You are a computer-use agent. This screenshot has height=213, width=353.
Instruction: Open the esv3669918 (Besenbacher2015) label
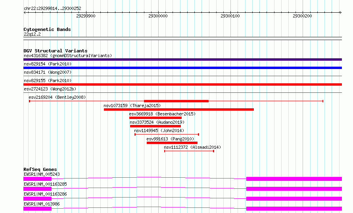tap(162, 114)
